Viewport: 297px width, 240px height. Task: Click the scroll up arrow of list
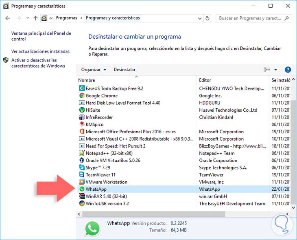click(293, 79)
